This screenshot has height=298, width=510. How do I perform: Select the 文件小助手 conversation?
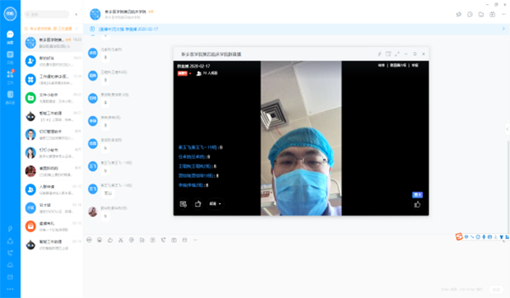click(52, 98)
